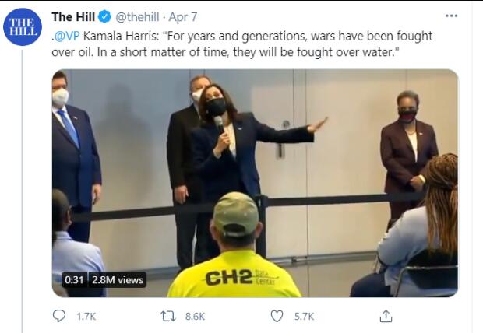Click the 8.6K retweets count

[x=195, y=316]
